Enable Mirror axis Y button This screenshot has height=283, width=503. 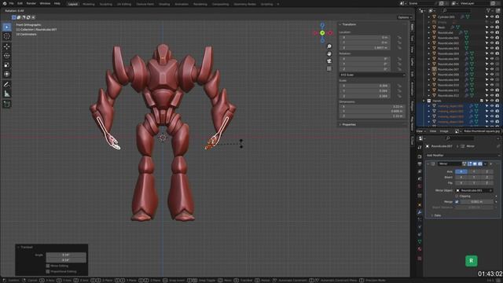point(474,171)
